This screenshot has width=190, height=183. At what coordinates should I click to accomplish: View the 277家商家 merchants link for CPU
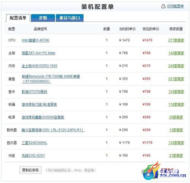coord(176,40)
